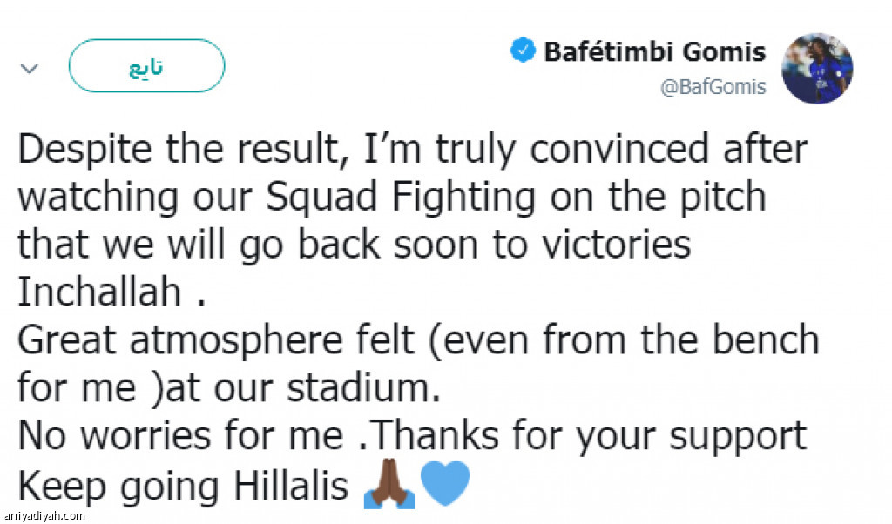Click the tweet line starting "Despite the result"

(411, 150)
